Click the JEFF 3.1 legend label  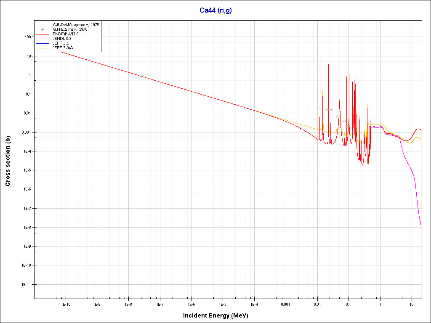click(x=61, y=43)
